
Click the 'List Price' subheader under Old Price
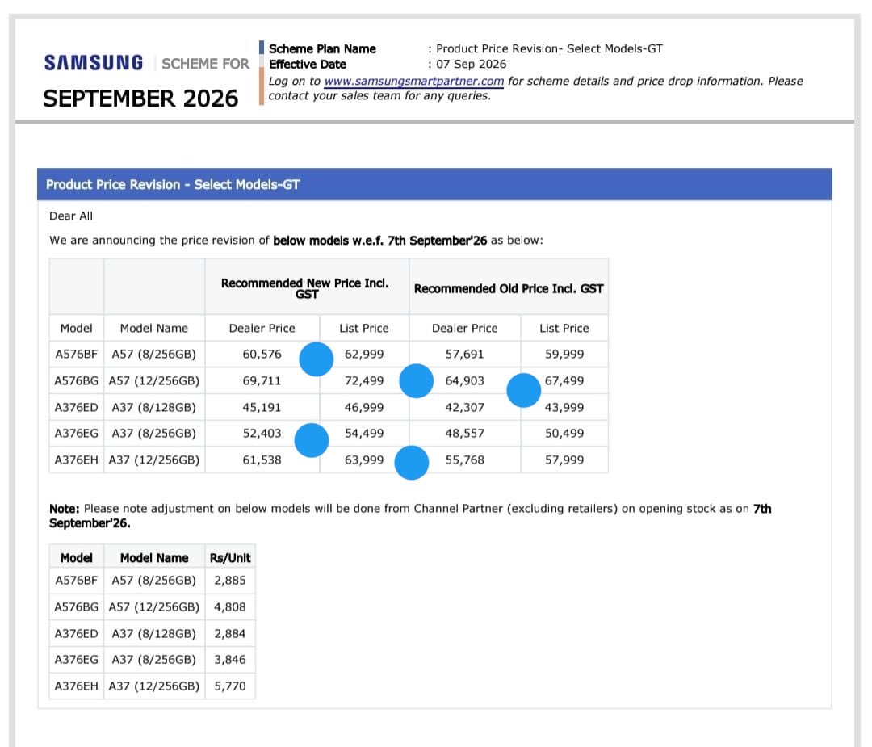564,328
